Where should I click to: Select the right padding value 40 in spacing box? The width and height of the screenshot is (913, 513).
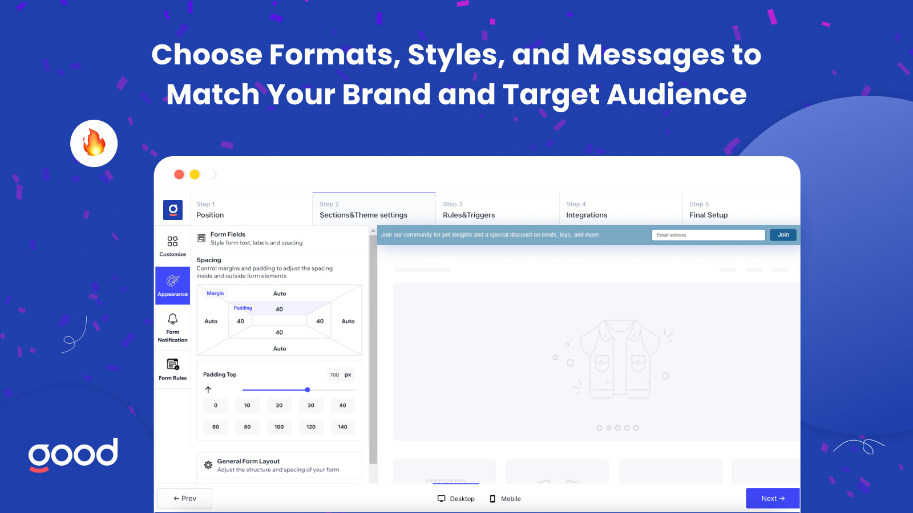coord(320,321)
